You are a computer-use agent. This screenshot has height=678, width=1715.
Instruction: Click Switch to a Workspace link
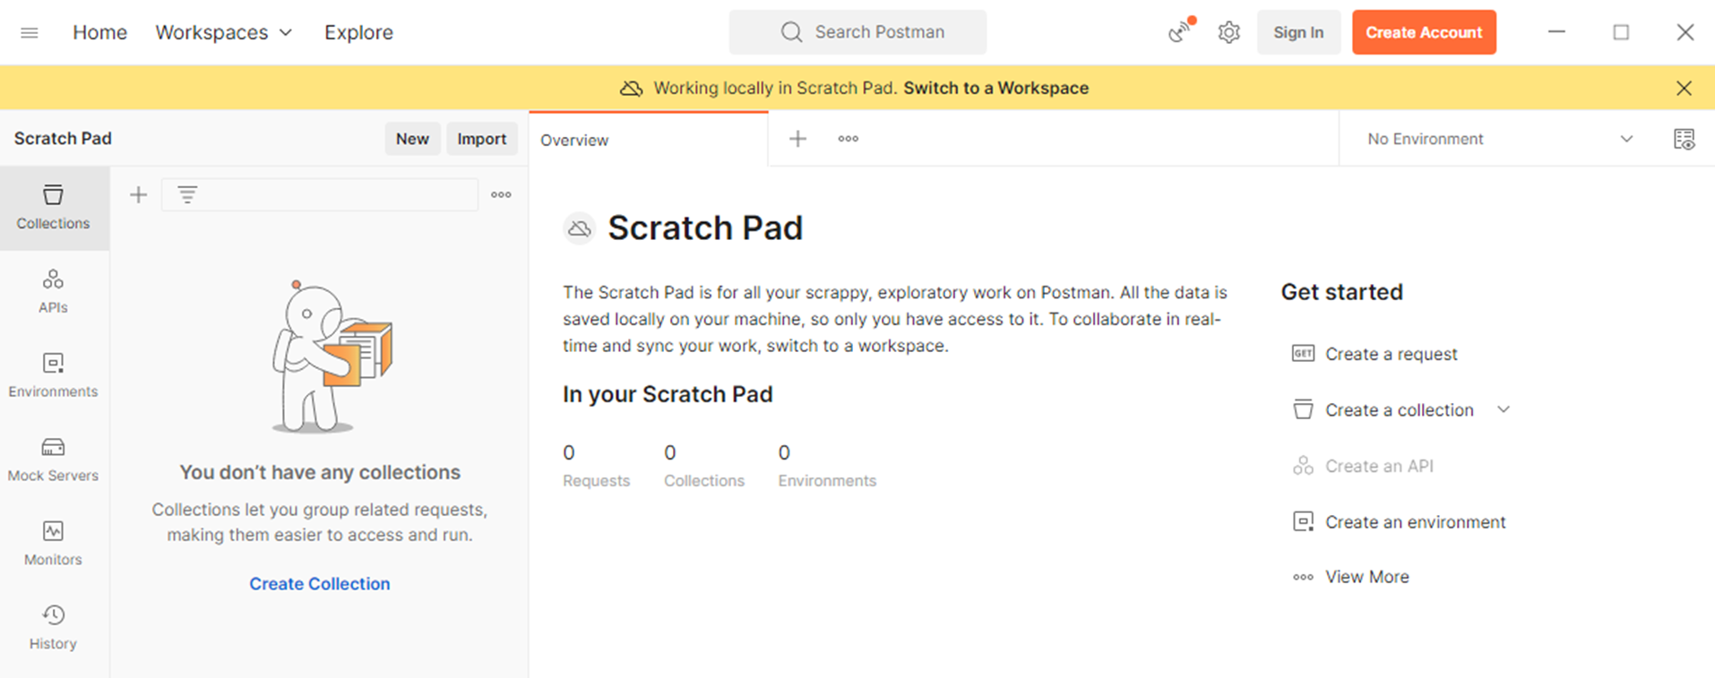click(995, 88)
